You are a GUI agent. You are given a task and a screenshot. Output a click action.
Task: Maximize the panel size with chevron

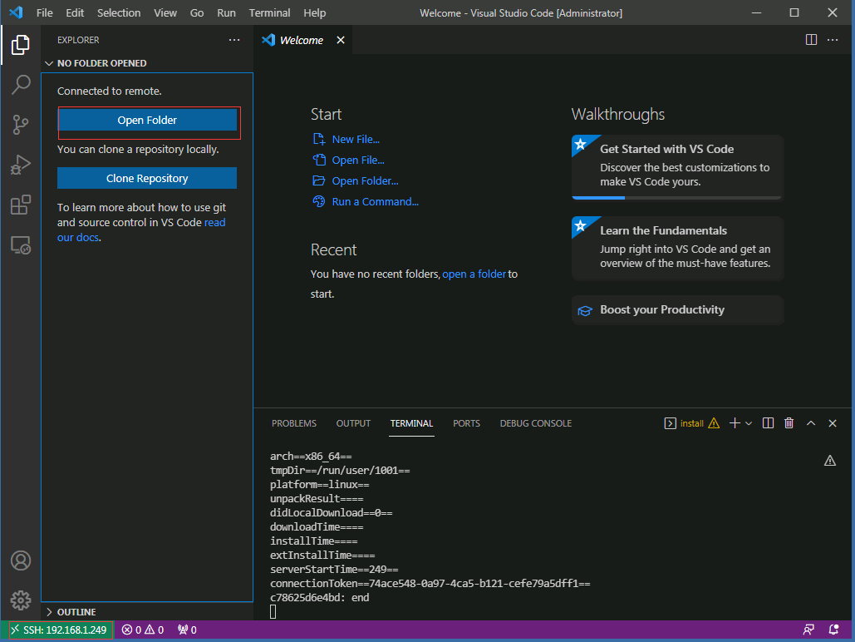[x=811, y=423]
